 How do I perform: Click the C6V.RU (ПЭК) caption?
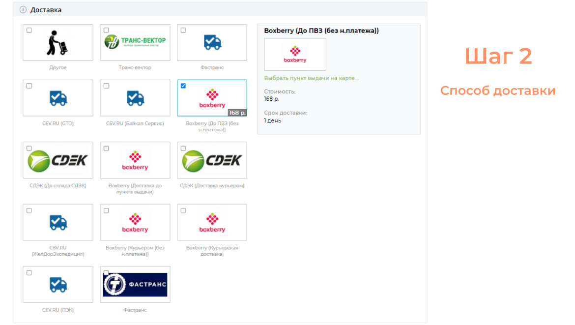[x=58, y=310]
